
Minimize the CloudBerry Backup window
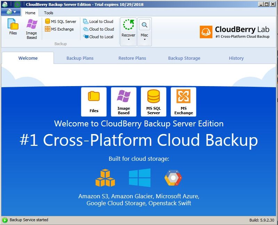[x=261, y=4]
